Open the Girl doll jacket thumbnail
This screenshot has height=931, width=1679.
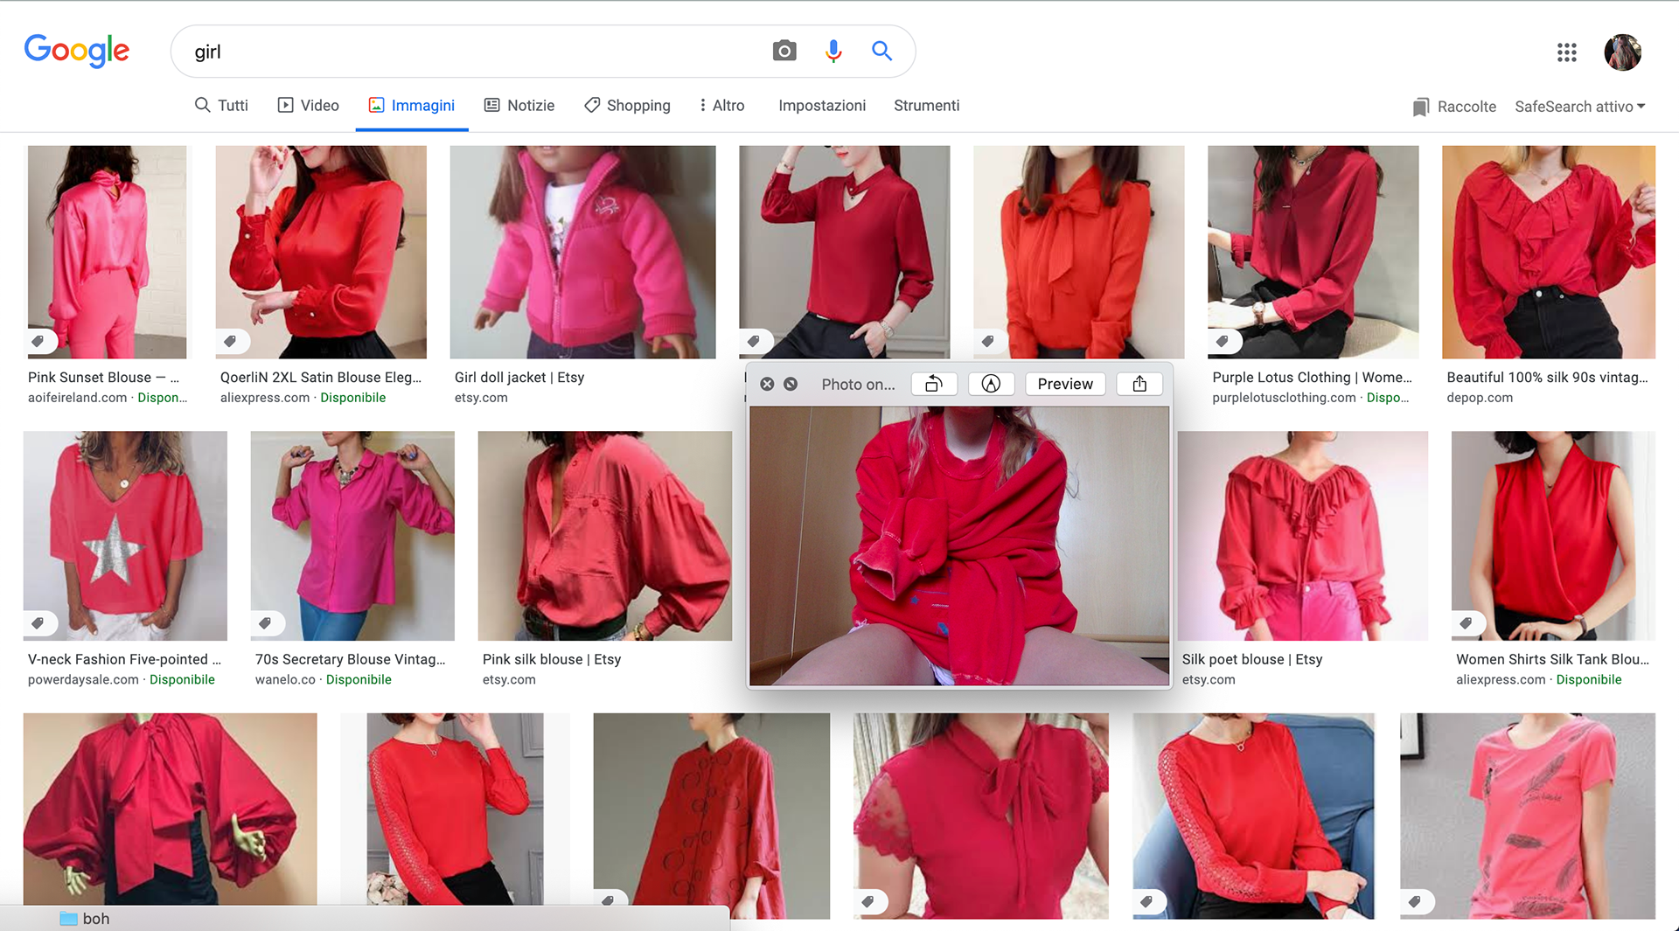[582, 252]
